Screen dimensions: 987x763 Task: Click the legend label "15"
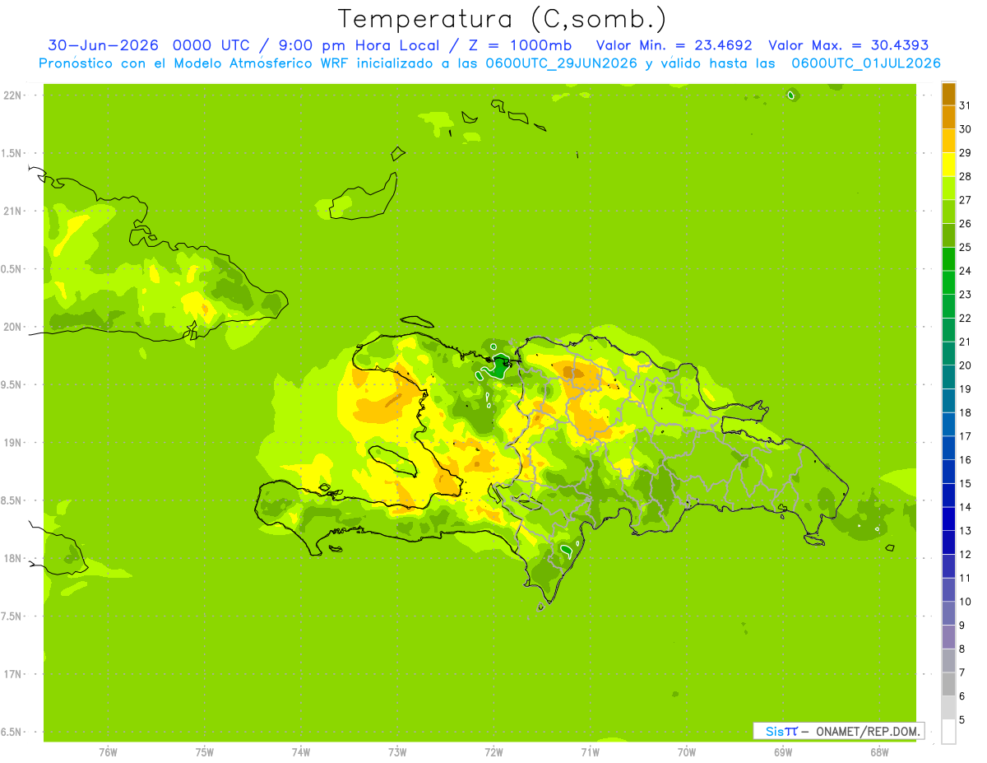pos(965,483)
